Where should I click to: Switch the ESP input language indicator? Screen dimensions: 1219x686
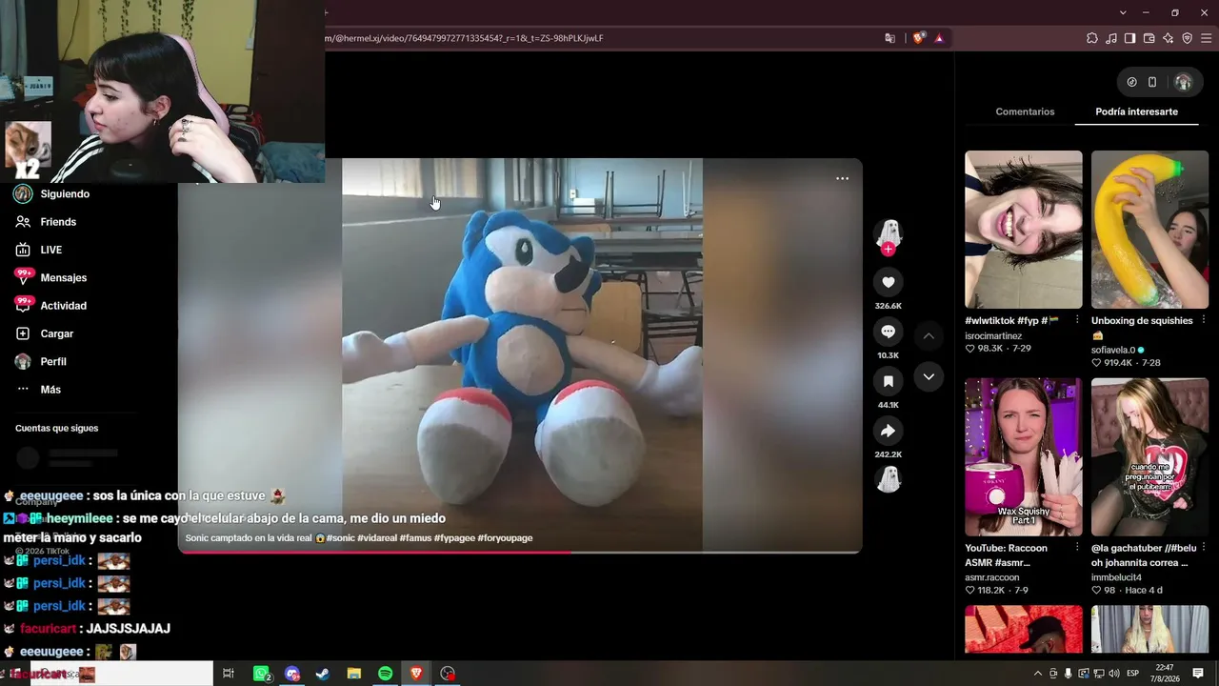1133,674
